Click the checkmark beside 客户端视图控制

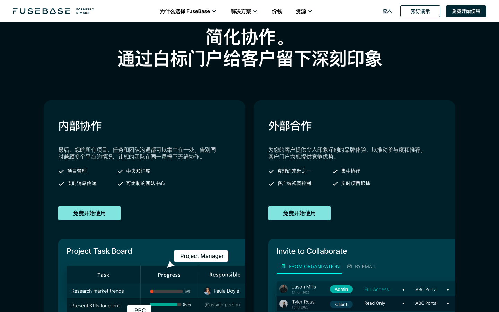pos(271,184)
